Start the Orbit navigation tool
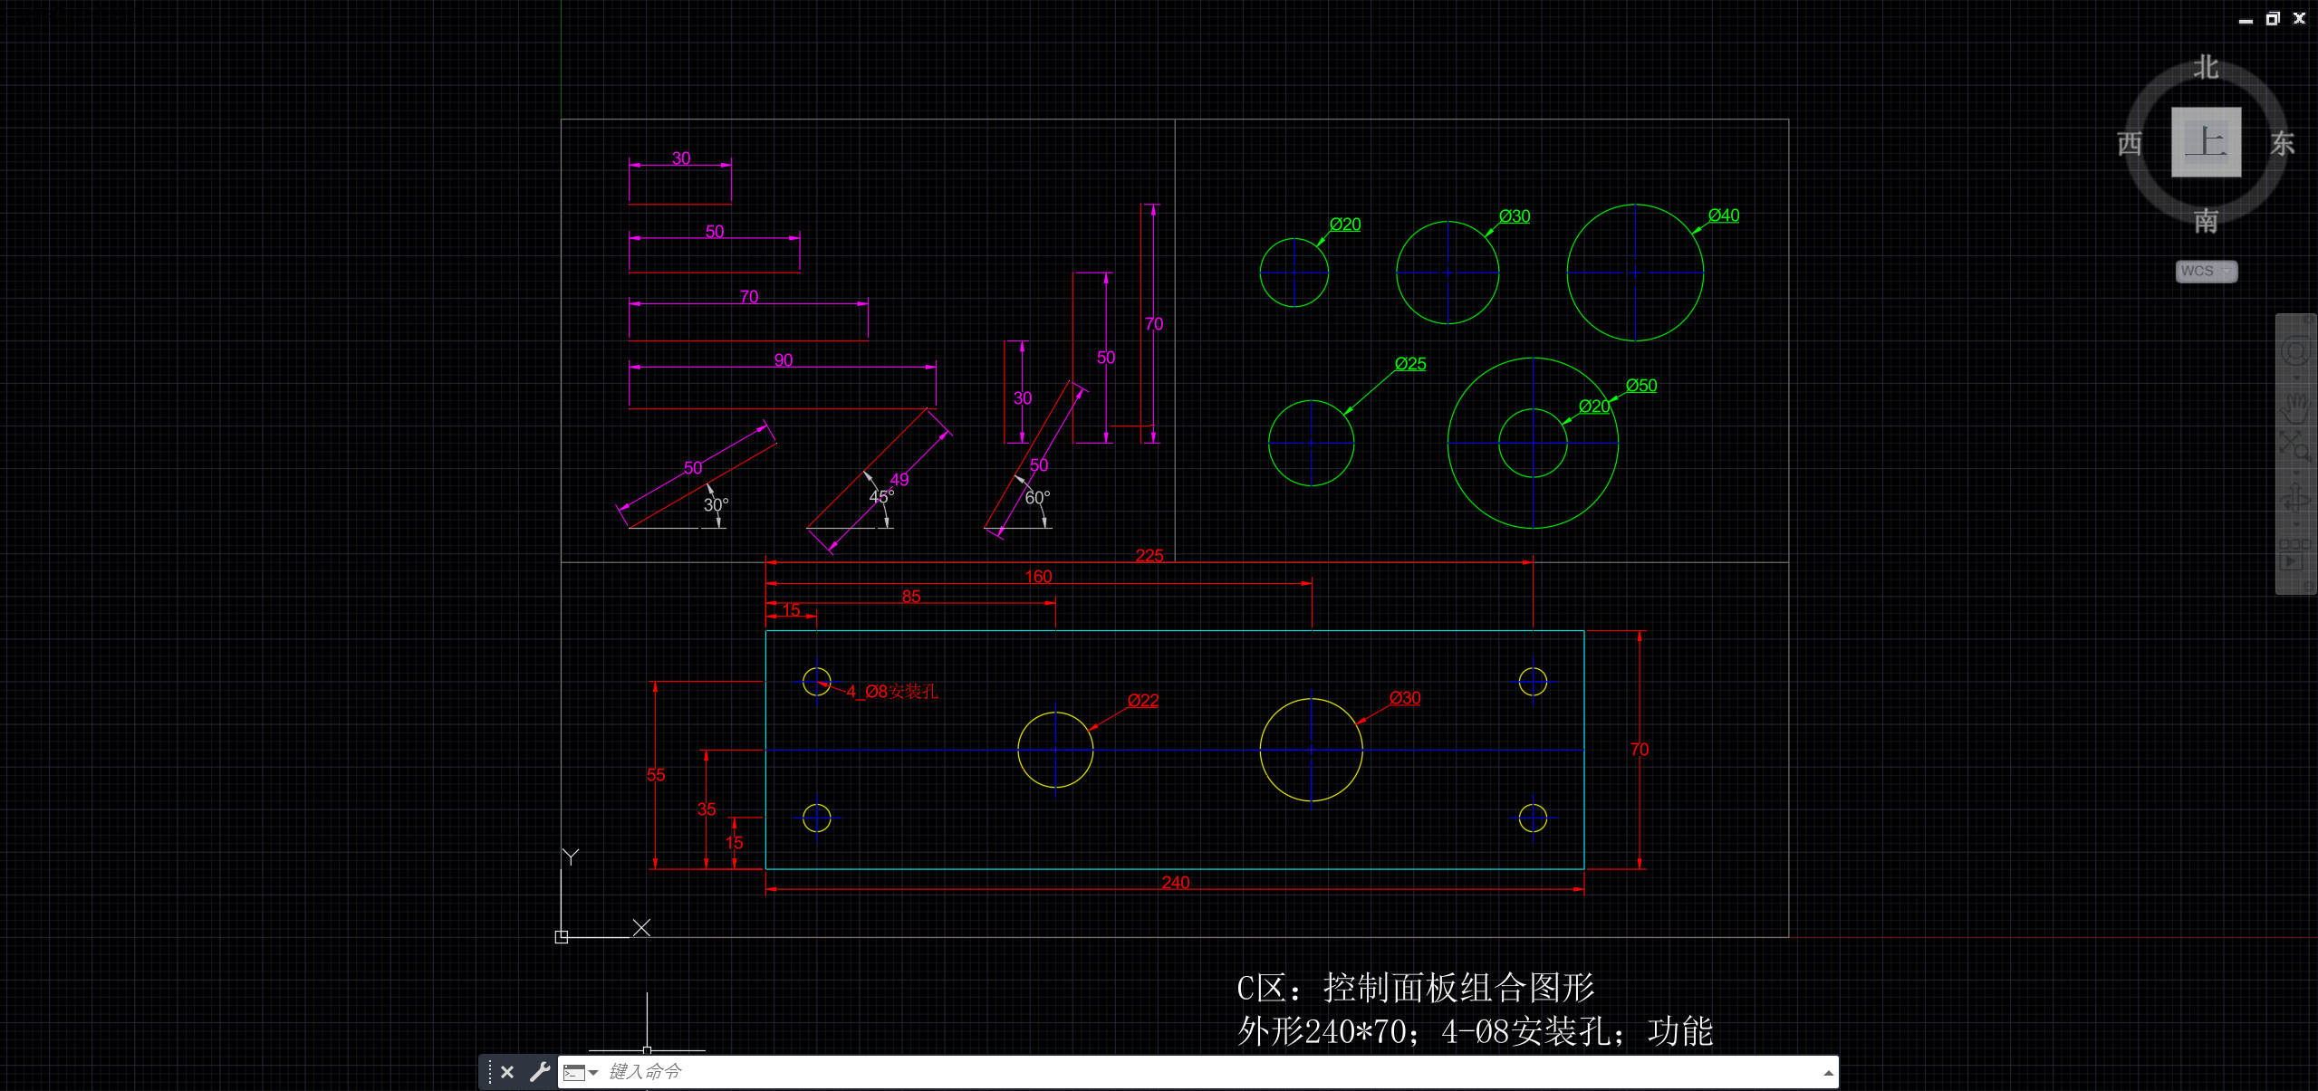Screen dimensions: 2318x1091 tap(2295, 497)
